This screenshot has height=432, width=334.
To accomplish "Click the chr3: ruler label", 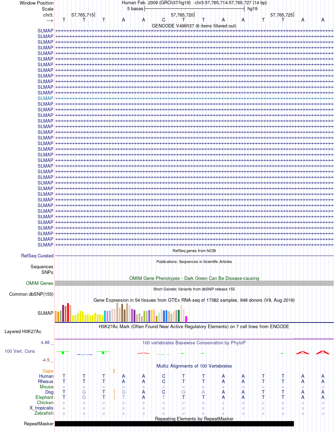I will [x=48, y=15].
